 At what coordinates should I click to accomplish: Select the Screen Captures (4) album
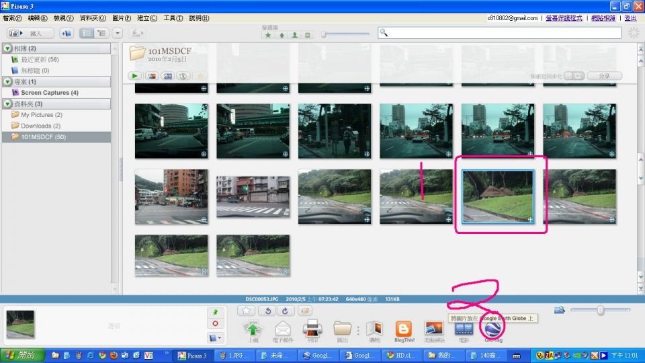tap(49, 93)
